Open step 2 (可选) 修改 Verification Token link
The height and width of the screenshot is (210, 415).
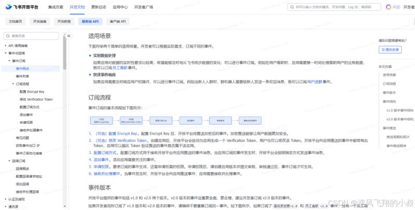[x=121, y=141]
